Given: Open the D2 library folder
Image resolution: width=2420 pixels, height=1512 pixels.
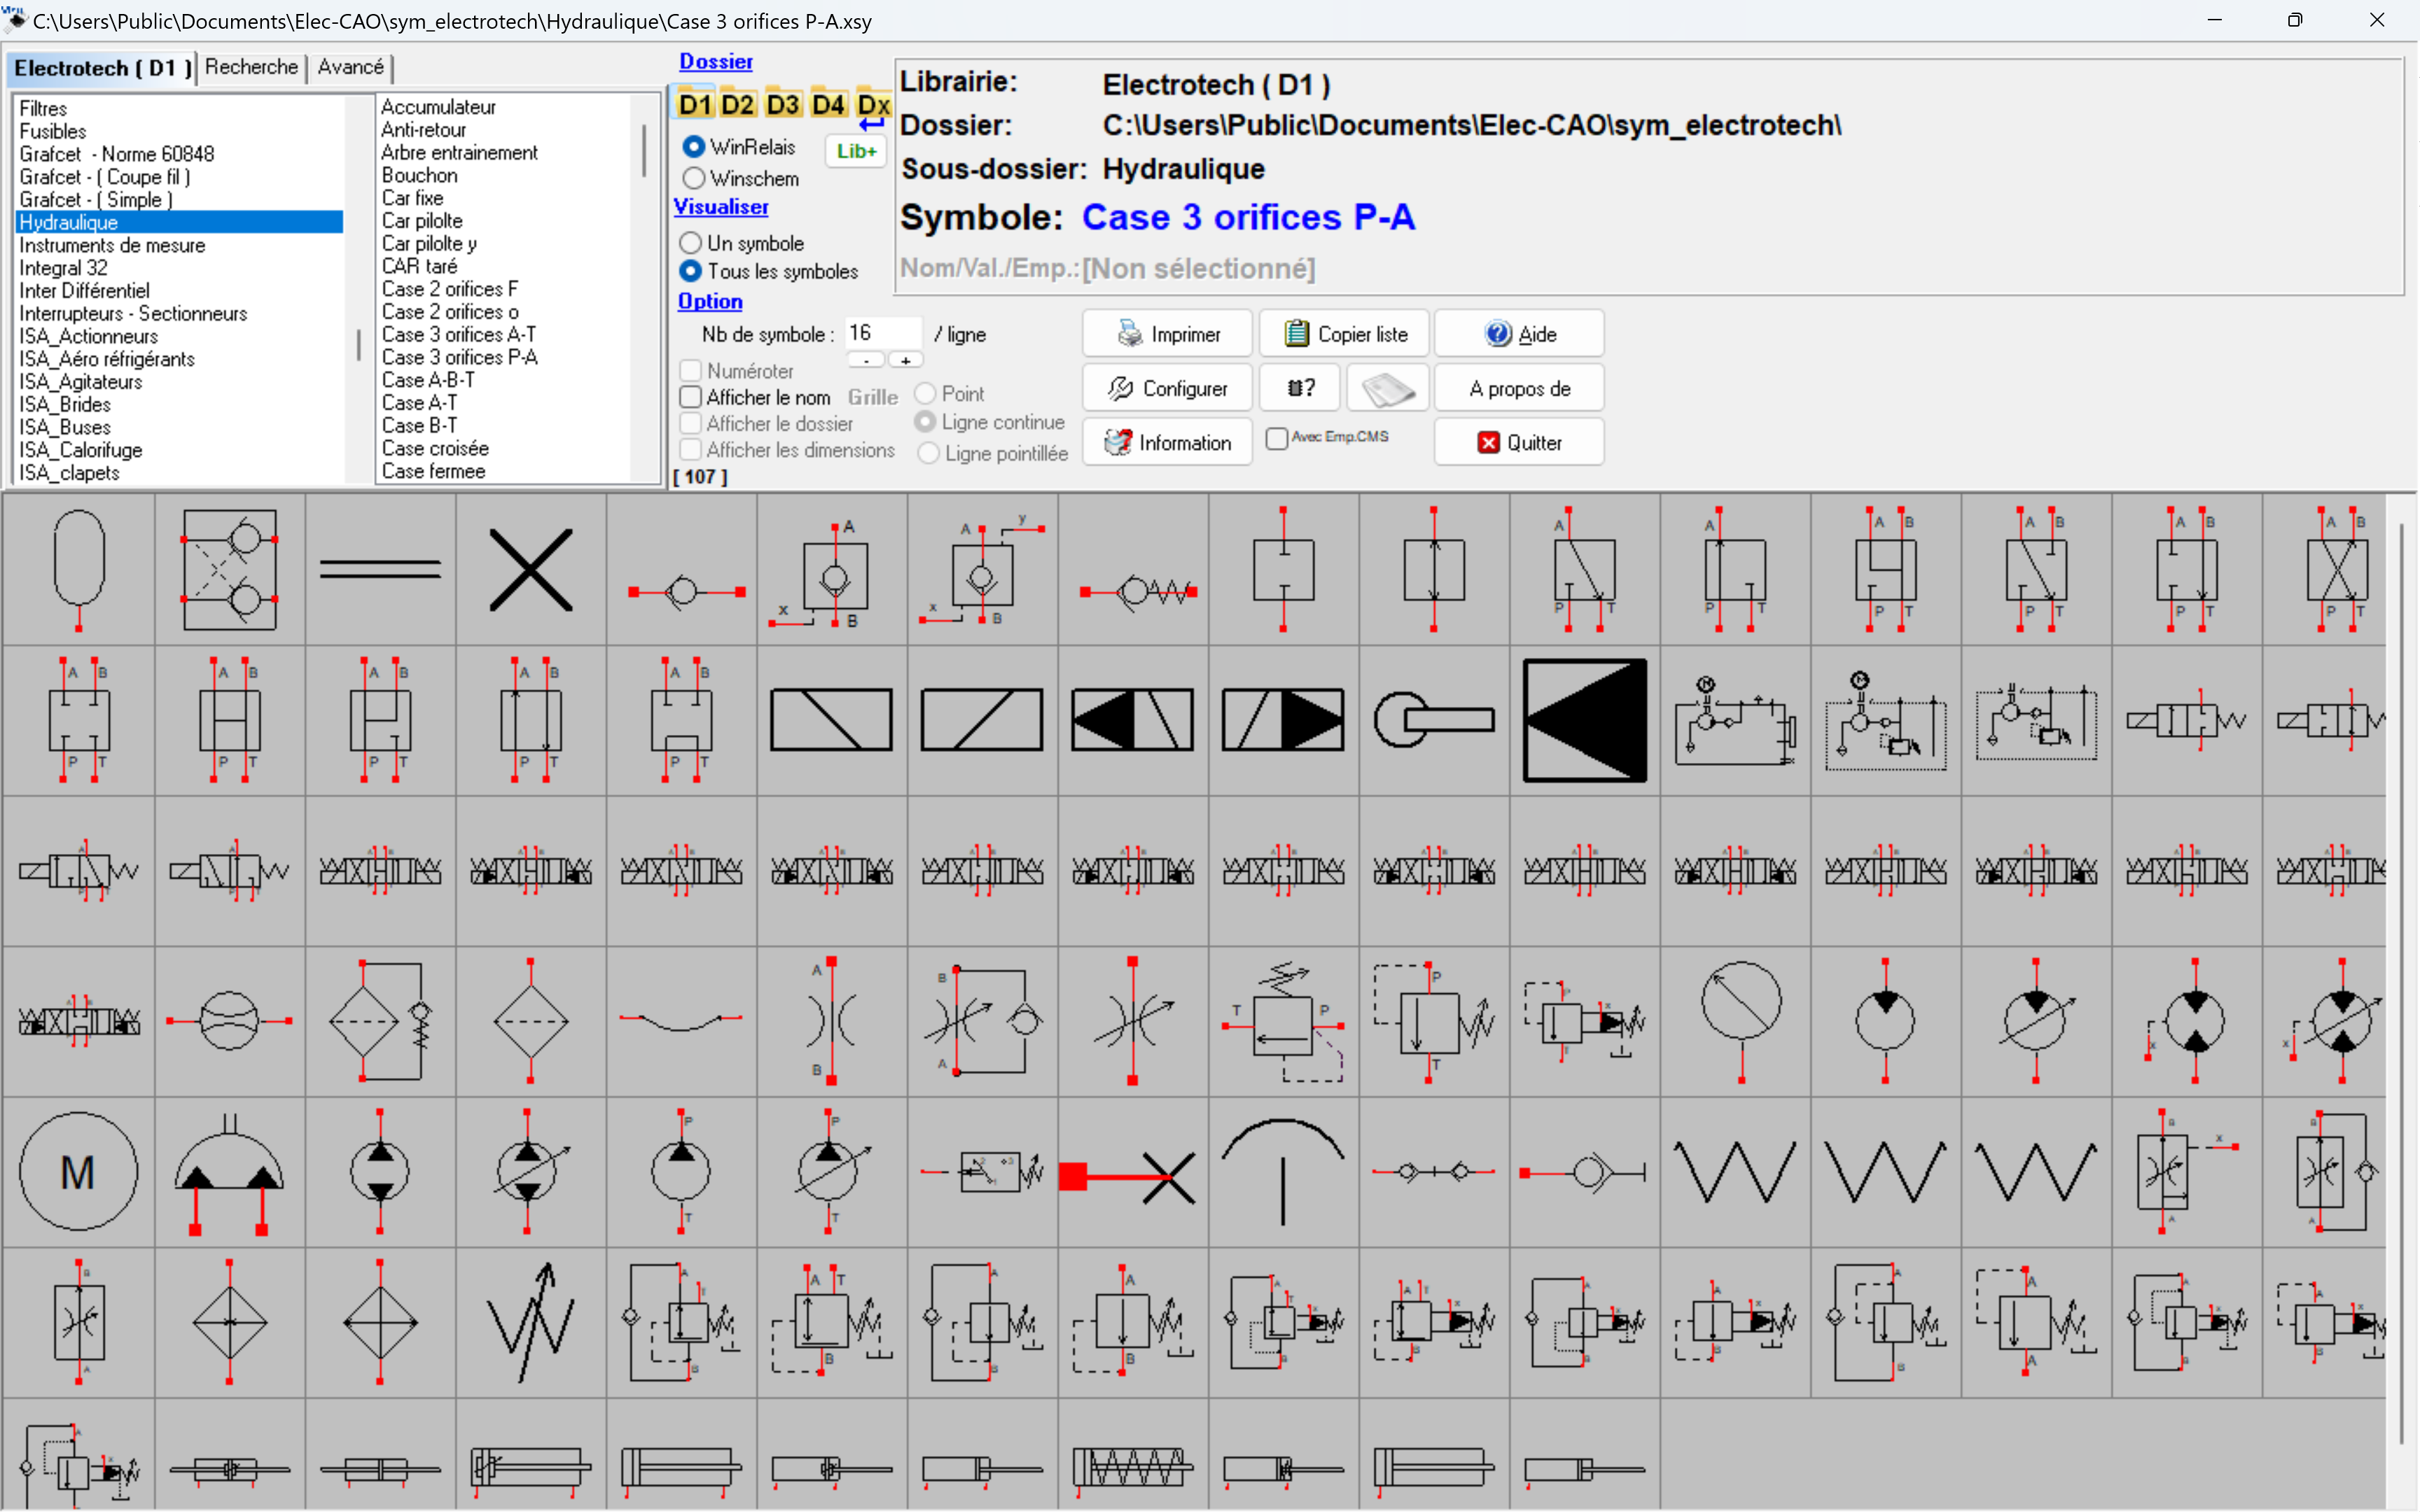Looking at the screenshot, I should 737,104.
